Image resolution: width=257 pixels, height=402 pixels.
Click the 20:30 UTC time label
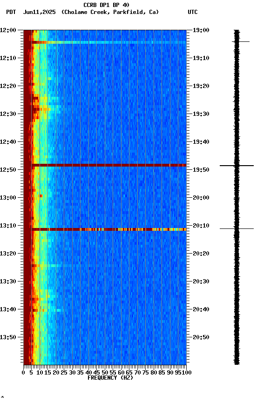[x=201, y=281]
